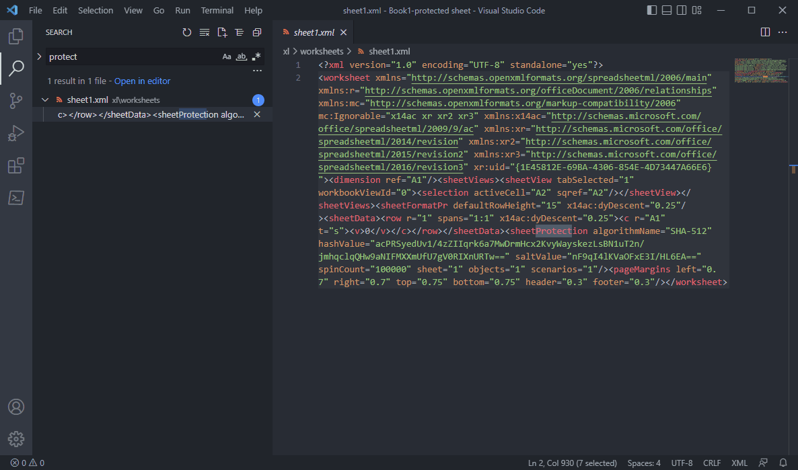Open officeDocument/2006/relationships URL link
The height and width of the screenshot is (470, 798).
[x=538, y=91]
